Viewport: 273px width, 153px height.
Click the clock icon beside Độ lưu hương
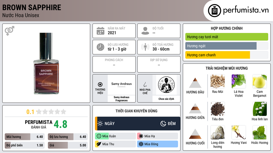tap(101, 47)
